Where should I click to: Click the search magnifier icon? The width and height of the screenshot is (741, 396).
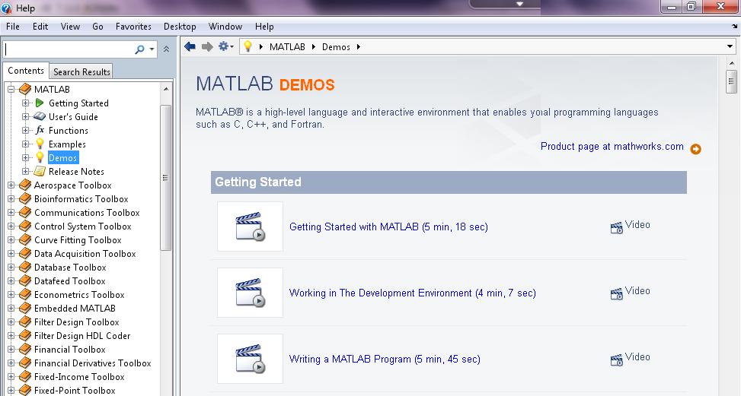click(x=139, y=49)
